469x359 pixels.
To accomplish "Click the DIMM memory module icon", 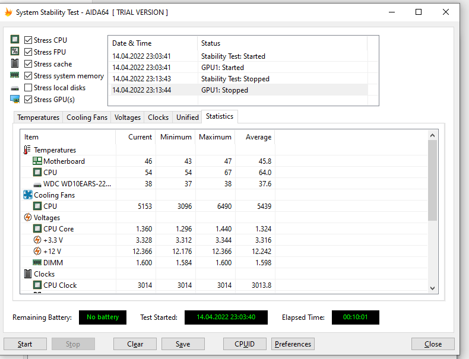I will tap(37, 262).
